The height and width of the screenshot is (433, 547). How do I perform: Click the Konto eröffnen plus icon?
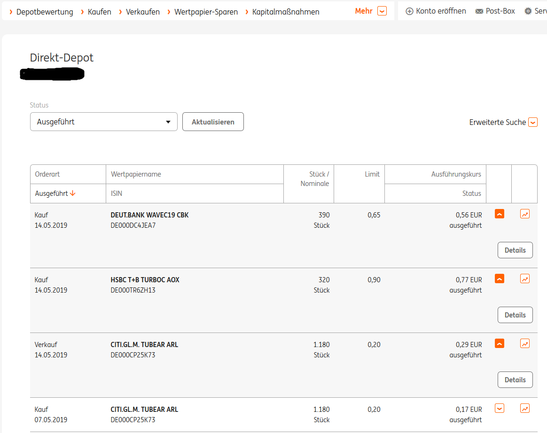(409, 11)
